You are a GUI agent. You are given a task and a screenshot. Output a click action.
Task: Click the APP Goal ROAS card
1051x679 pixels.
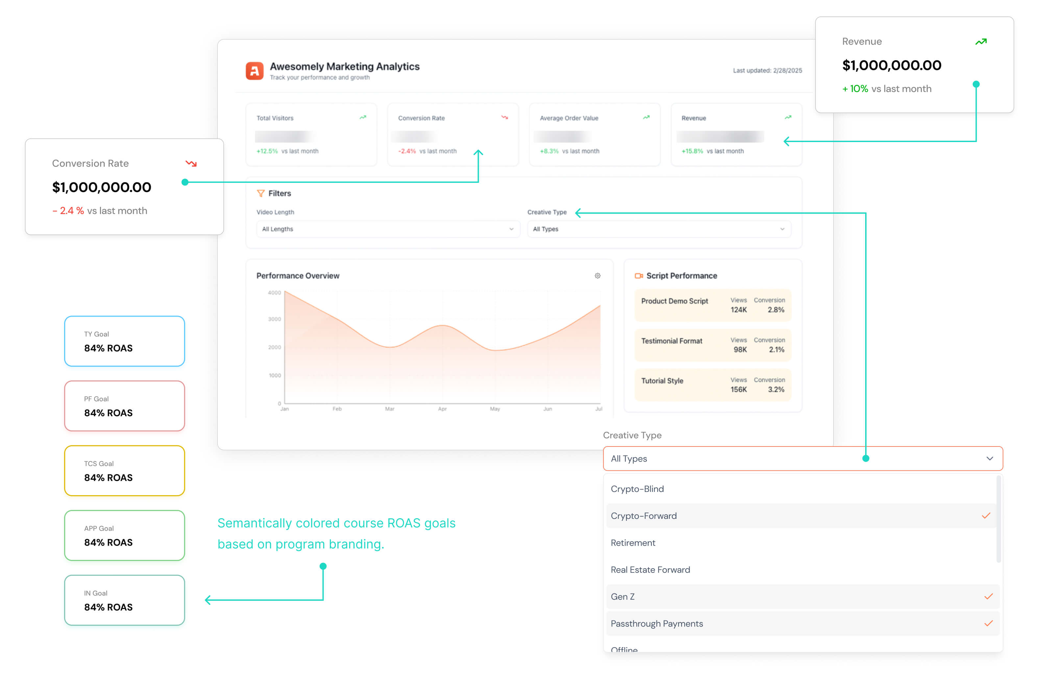[124, 535]
